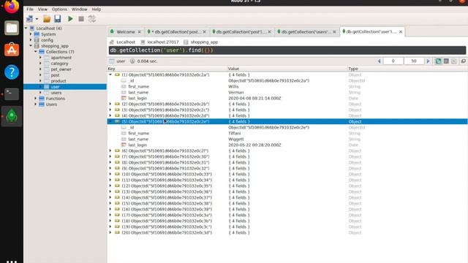468x263 pixels.
Task: Click the Type column header
Action: (353, 69)
